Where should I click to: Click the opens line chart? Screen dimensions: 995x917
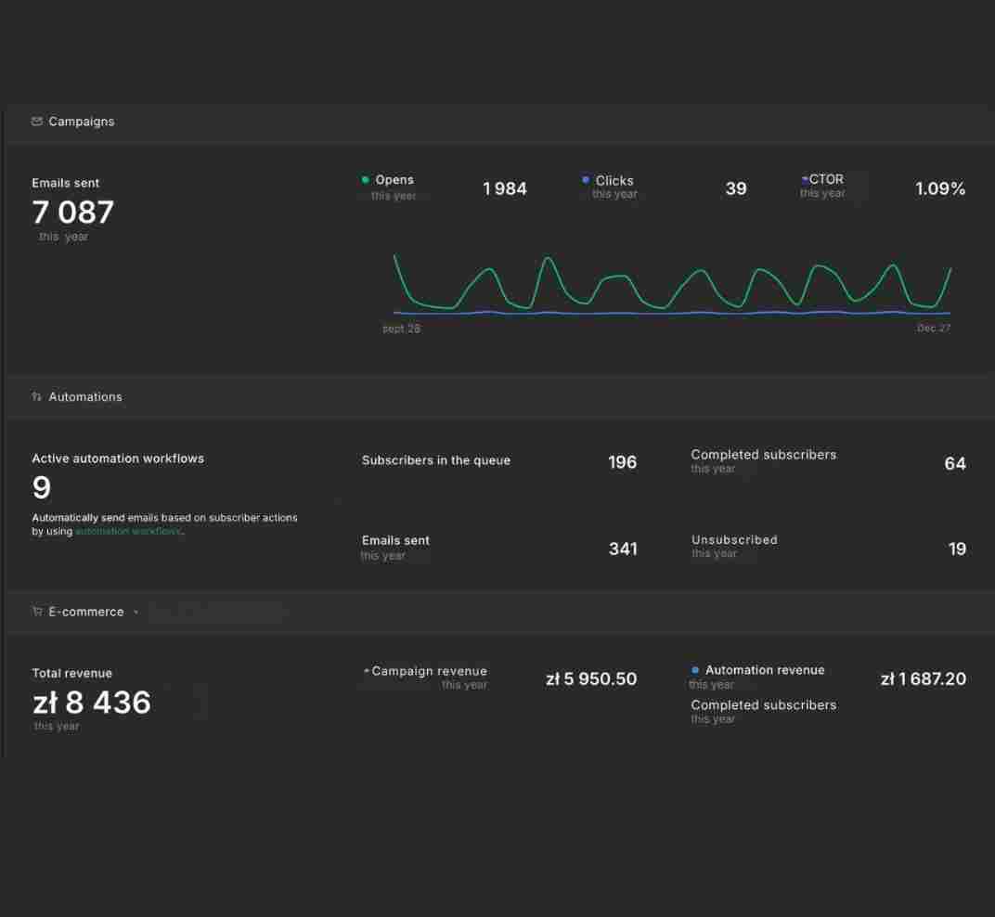coord(672,284)
